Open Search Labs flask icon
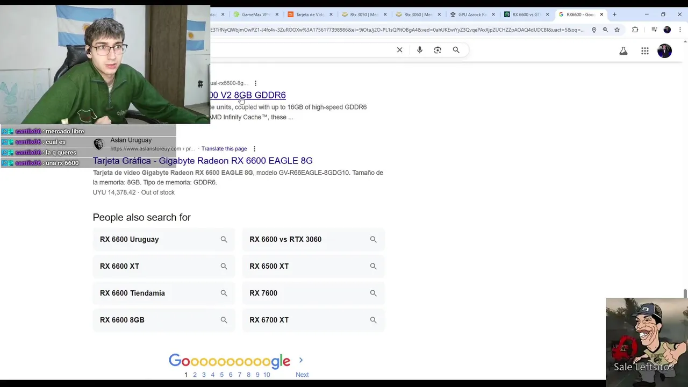Viewport: 688px width, 387px height. click(x=623, y=51)
